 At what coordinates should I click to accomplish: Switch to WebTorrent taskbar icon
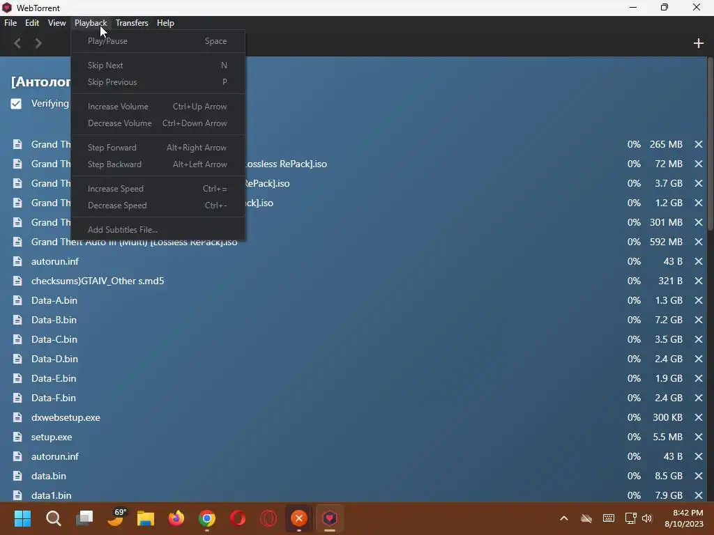click(330, 518)
